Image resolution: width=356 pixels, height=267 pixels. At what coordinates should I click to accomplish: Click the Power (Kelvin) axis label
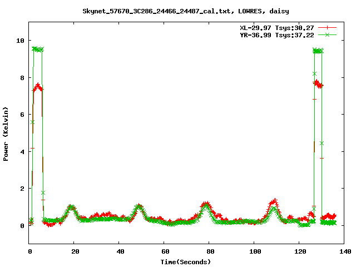click(x=6, y=134)
